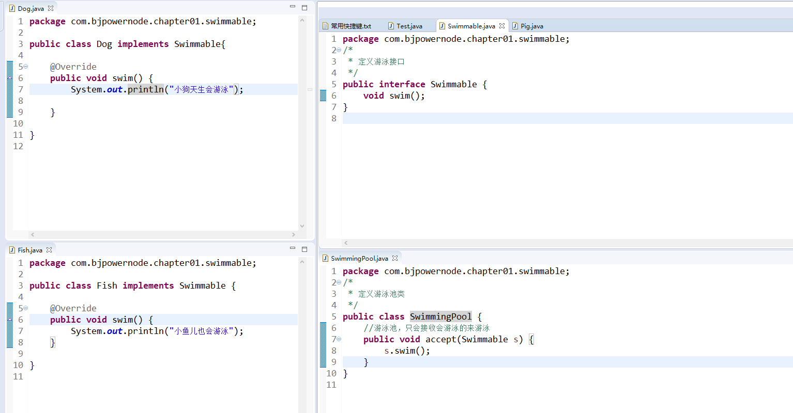Click the highlighted SwimmingPool class name

click(440, 316)
